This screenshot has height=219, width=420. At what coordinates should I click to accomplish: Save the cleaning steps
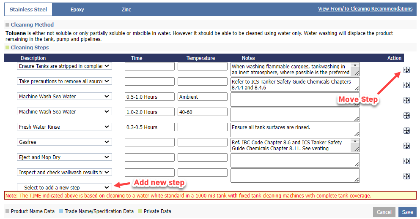click(x=407, y=212)
